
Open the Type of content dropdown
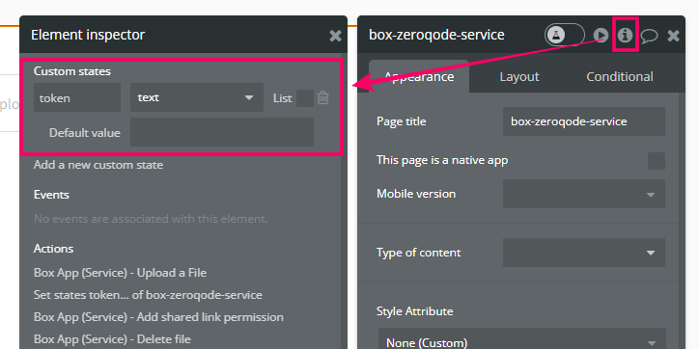pyautogui.click(x=584, y=253)
